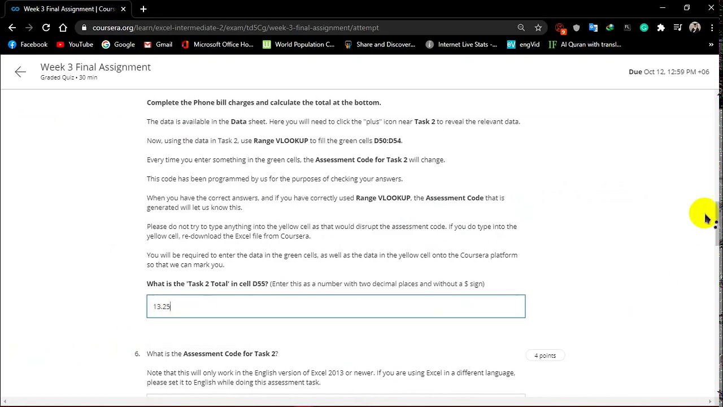Screen dimensions: 723x407
Task: Click the Task 2 Total answer field
Action: tap(336, 306)
